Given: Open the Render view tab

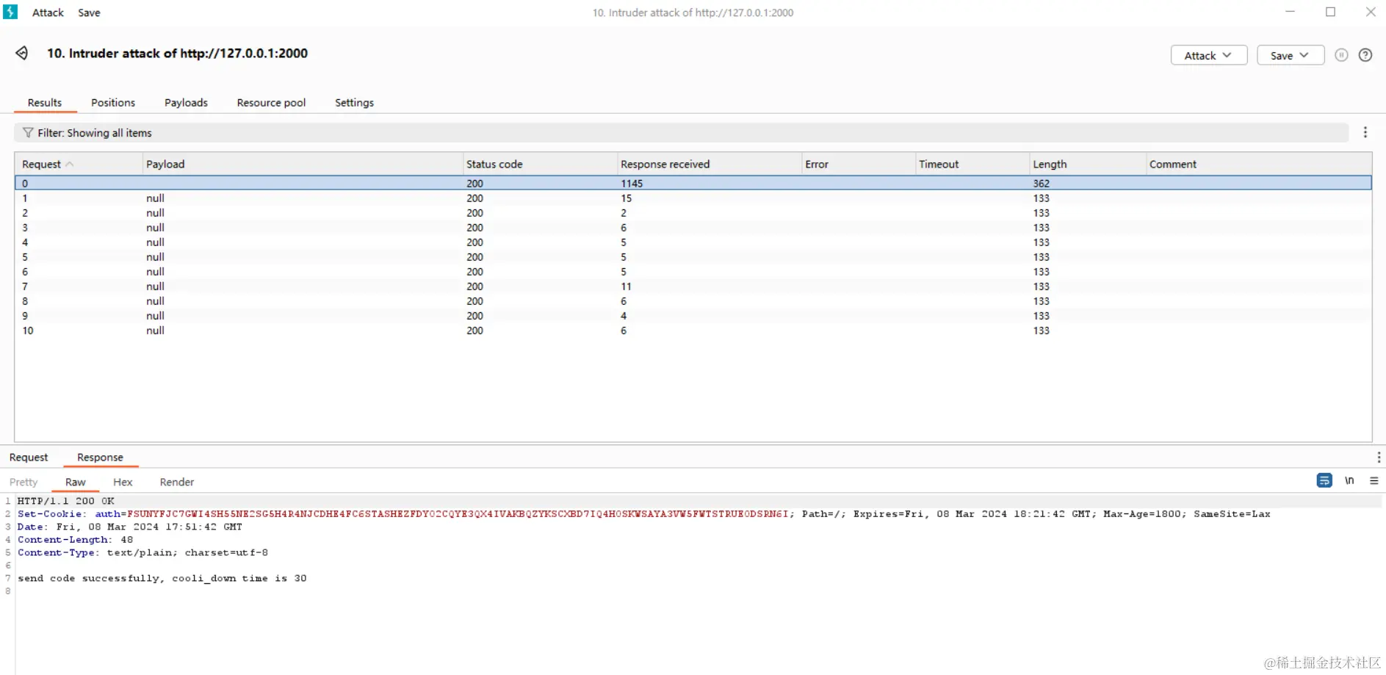Looking at the screenshot, I should pyautogui.click(x=177, y=482).
